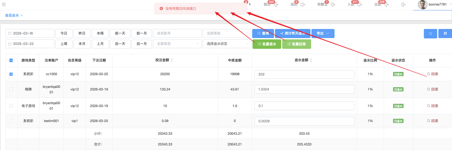The image size is (452, 150).
Task: Expand the 选择返水状态 dropdown
Action: coord(226,44)
